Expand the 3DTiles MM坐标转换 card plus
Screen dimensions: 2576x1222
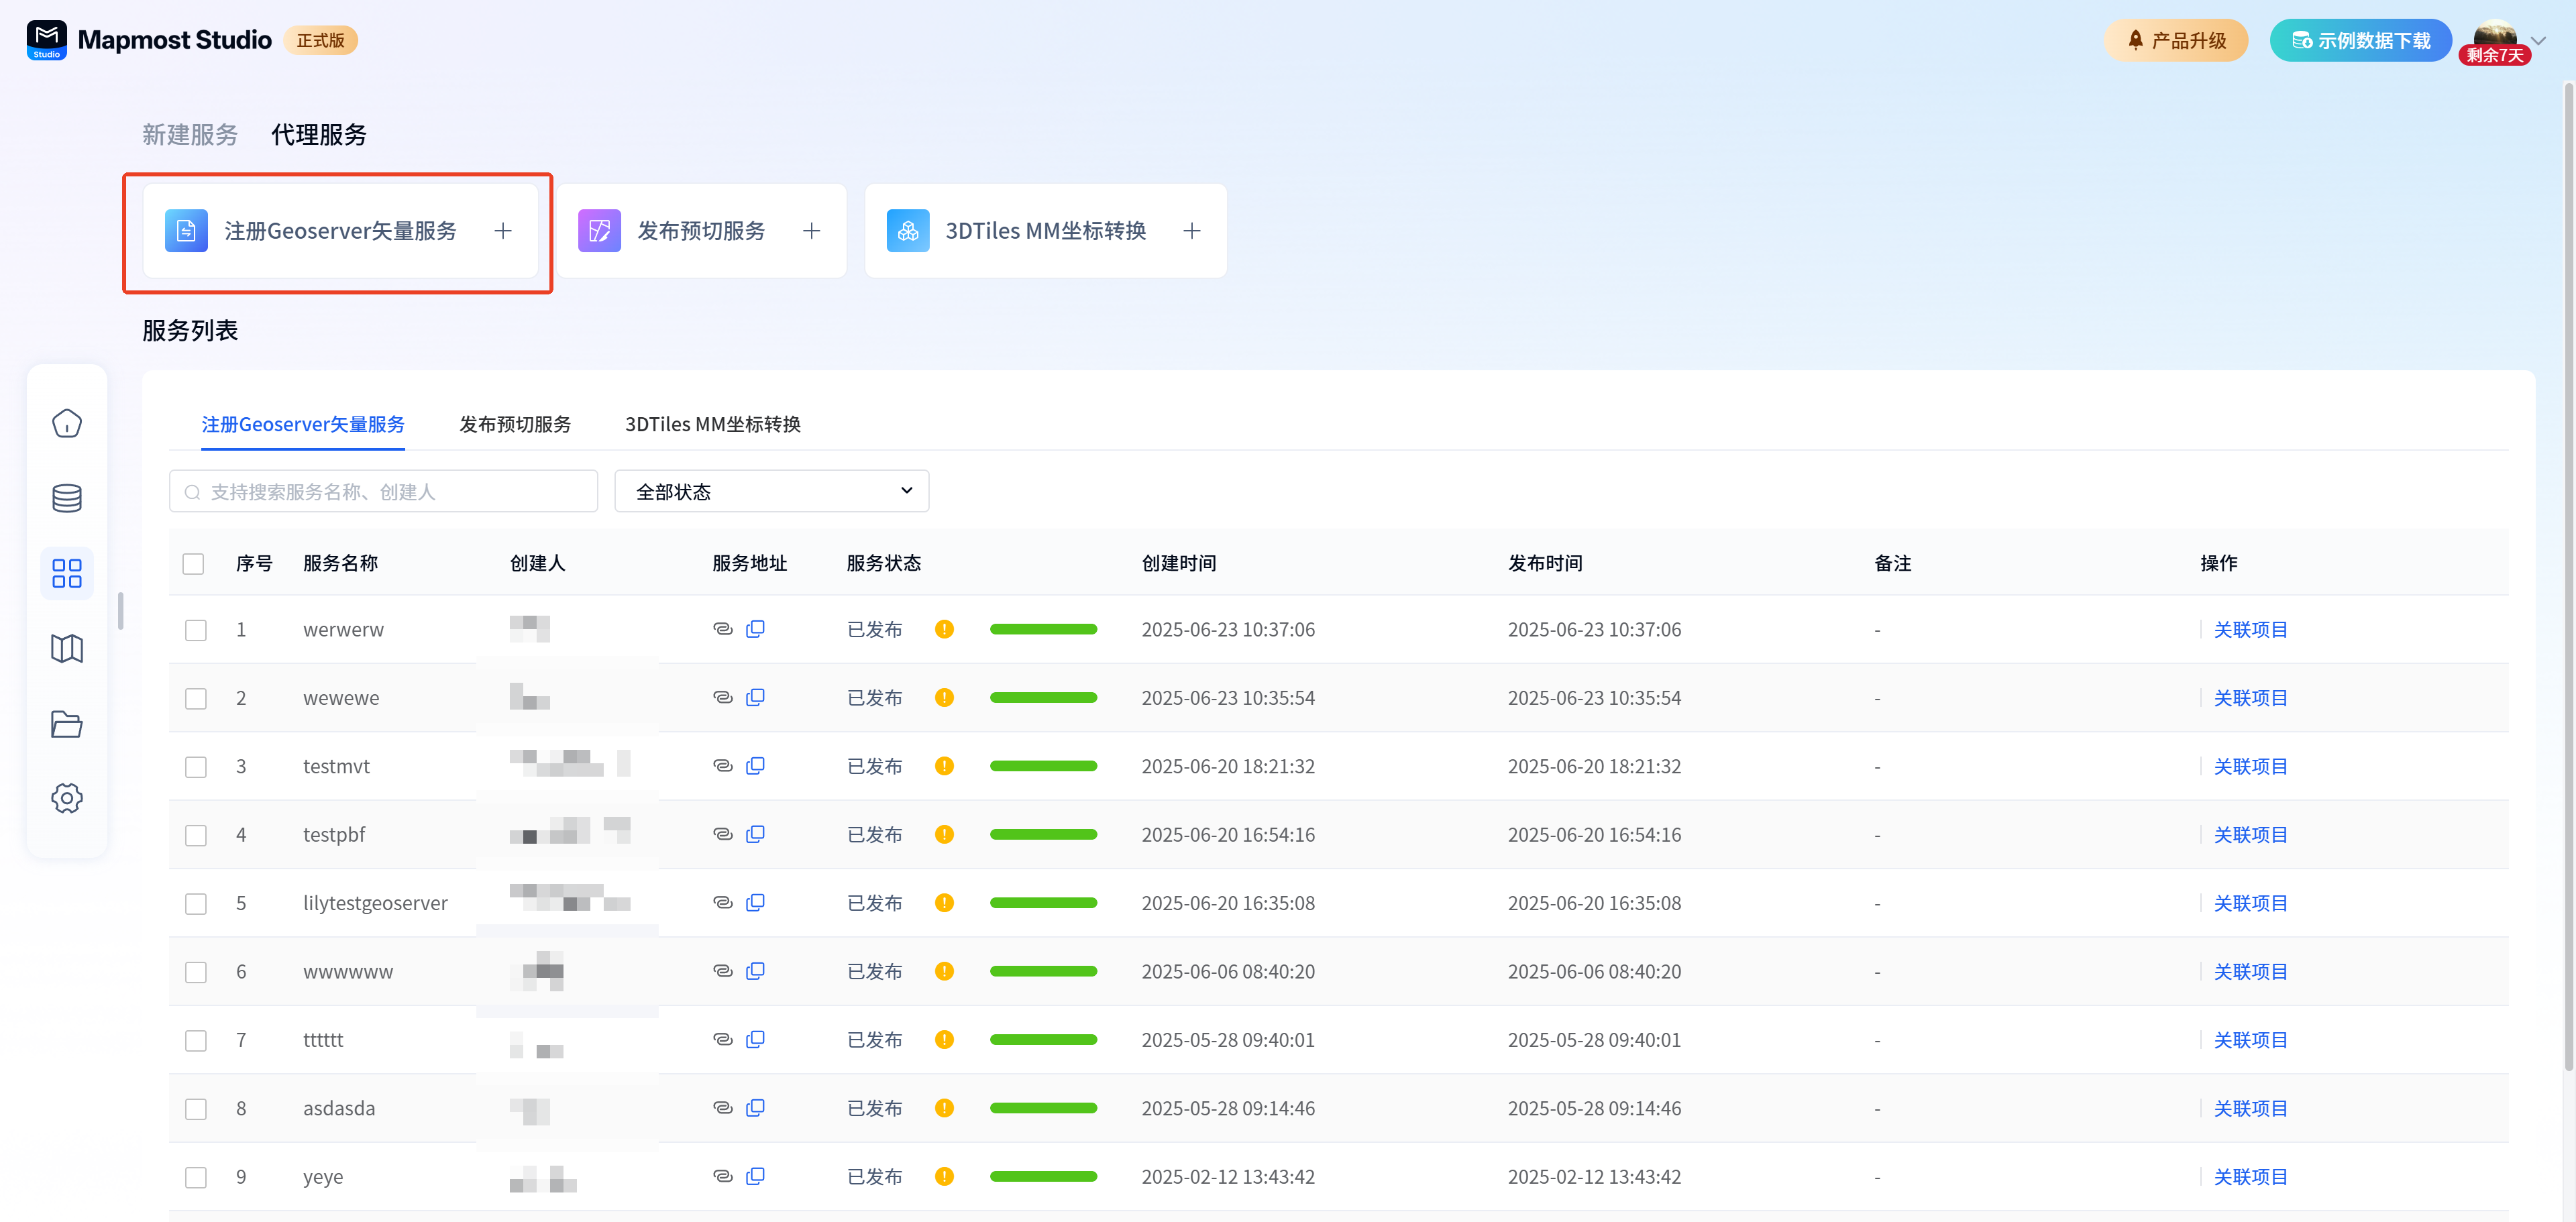point(1192,231)
